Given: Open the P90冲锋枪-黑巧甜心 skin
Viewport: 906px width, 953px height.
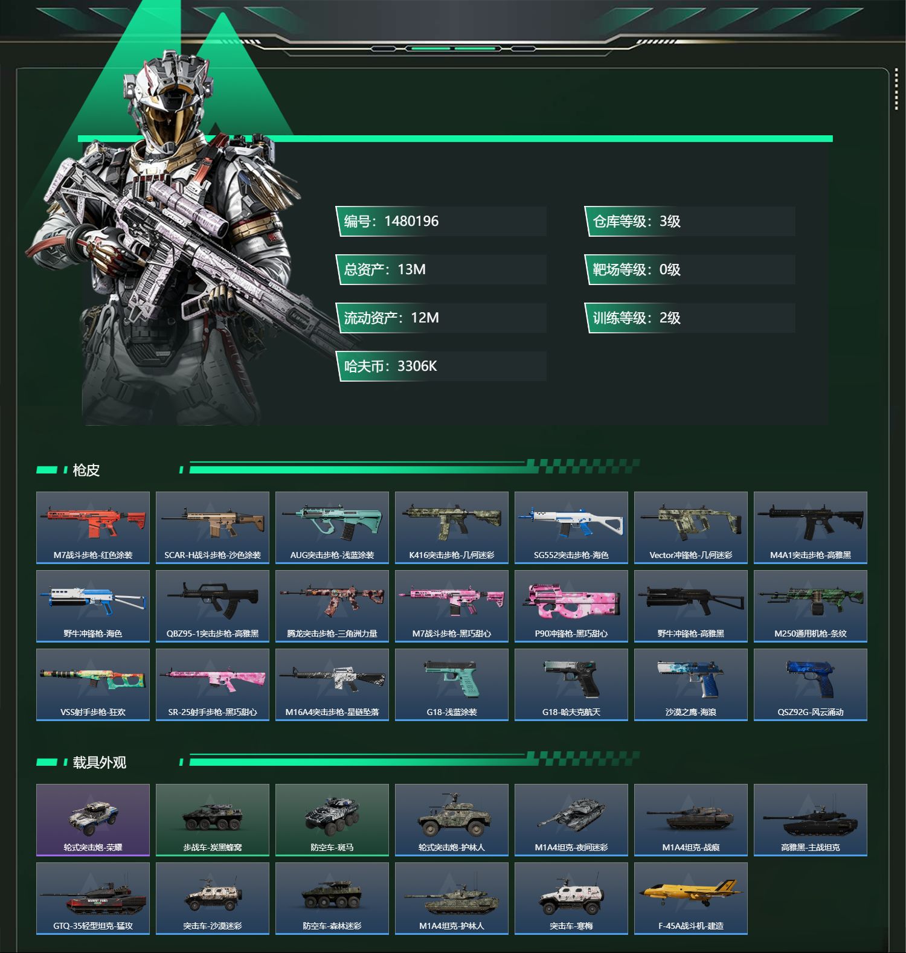Looking at the screenshot, I should point(571,606).
